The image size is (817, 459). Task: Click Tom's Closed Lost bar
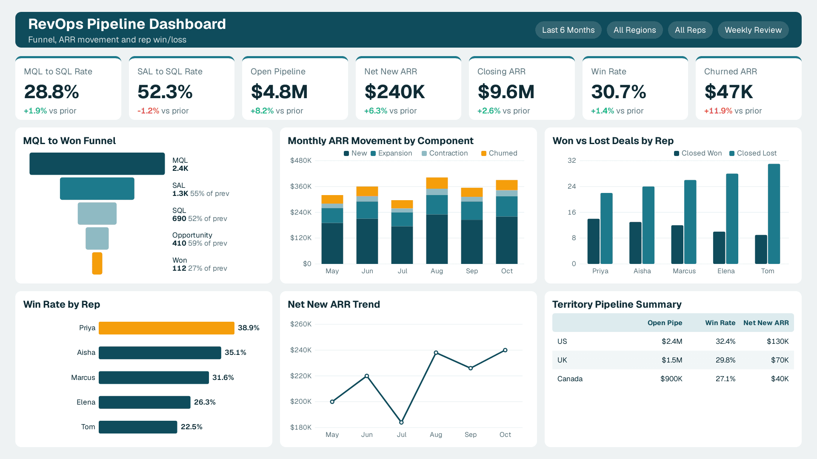[774, 214]
